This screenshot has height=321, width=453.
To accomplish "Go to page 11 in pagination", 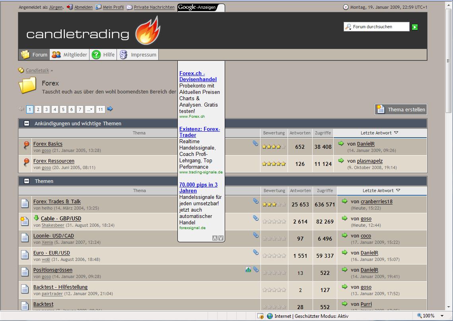I will coord(100,109).
